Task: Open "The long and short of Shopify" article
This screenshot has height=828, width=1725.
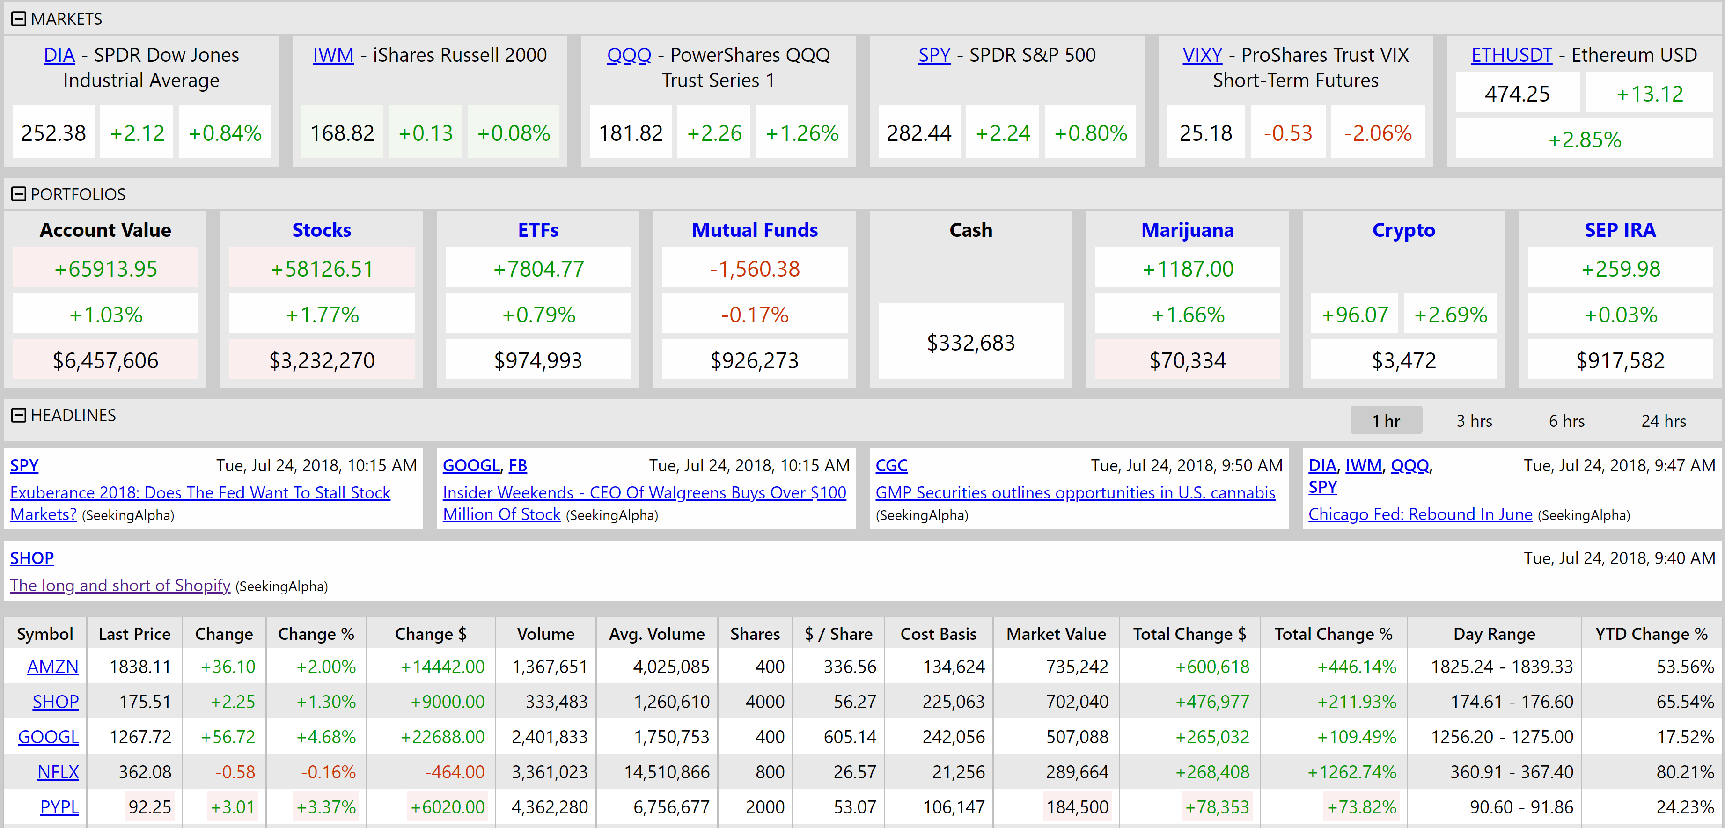Action: [119, 584]
